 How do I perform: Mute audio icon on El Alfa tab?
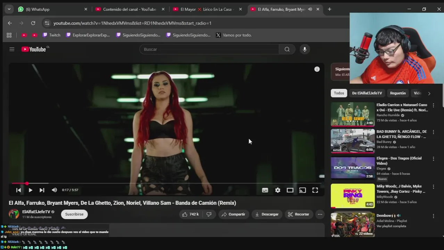pyautogui.click(x=310, y=9)
